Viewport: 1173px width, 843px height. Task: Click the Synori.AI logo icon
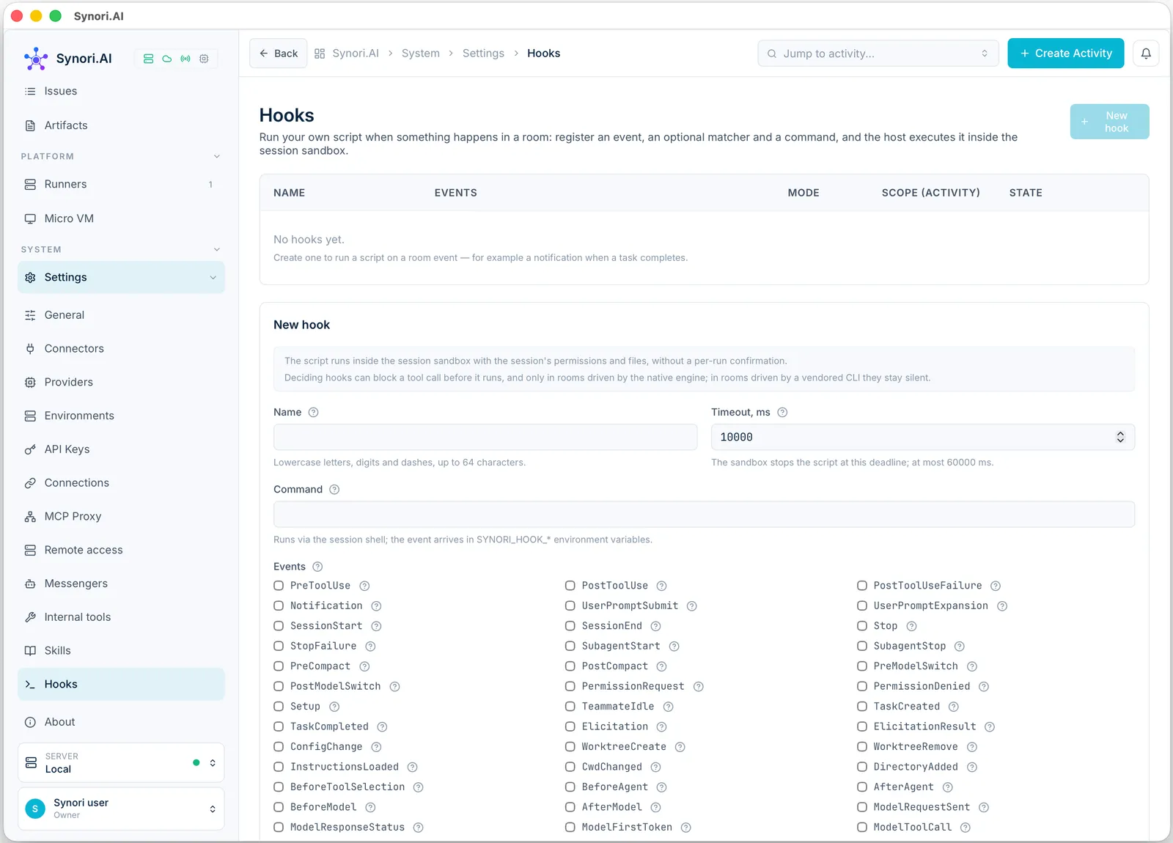tap(36, 59)
